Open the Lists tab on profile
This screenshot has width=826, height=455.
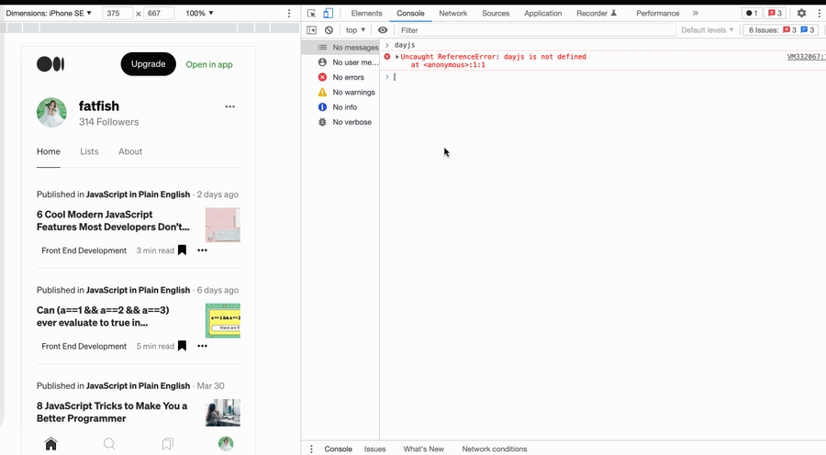[89, 151]
